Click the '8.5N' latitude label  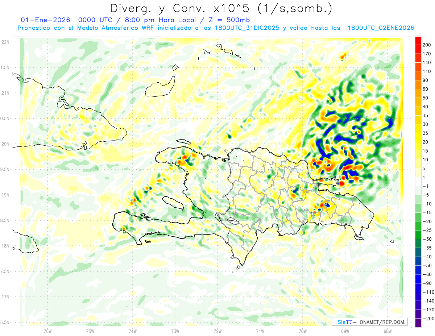5,220
